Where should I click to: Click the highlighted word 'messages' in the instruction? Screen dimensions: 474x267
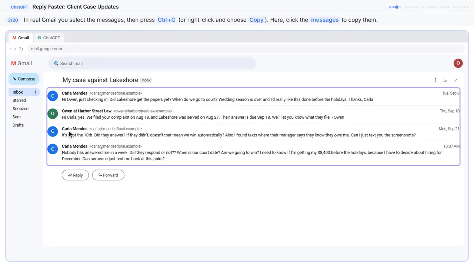tap(325, 20)
